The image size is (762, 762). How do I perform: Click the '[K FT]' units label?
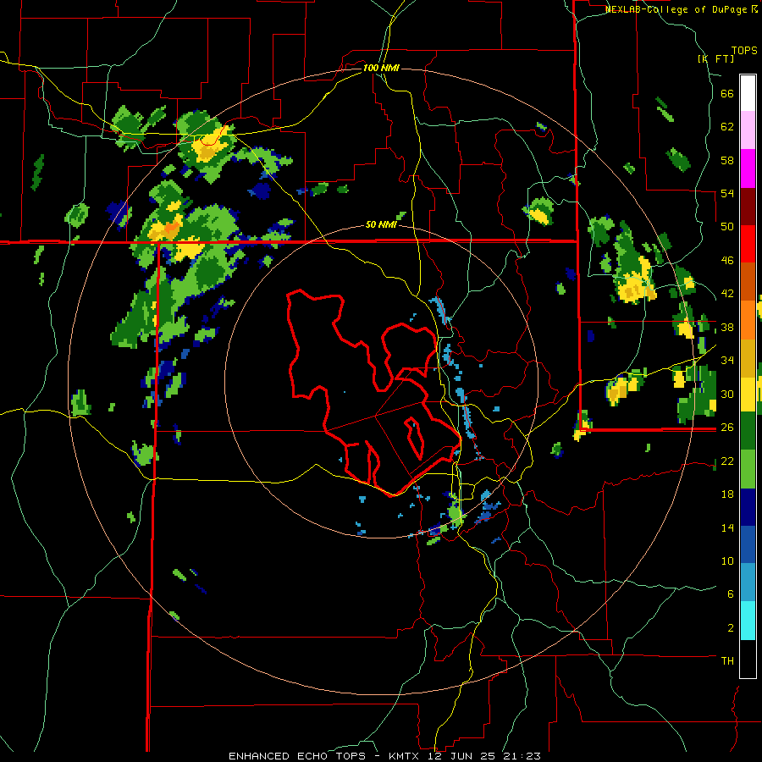pos(715,58)
